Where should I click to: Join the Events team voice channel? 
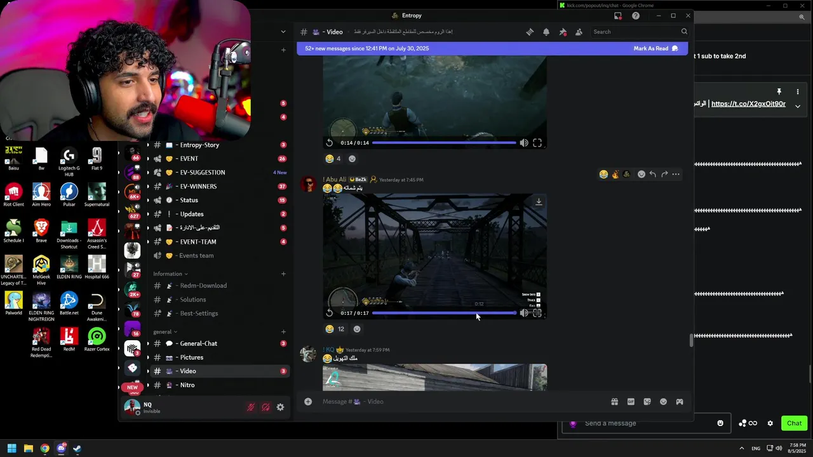pos(219,256)
